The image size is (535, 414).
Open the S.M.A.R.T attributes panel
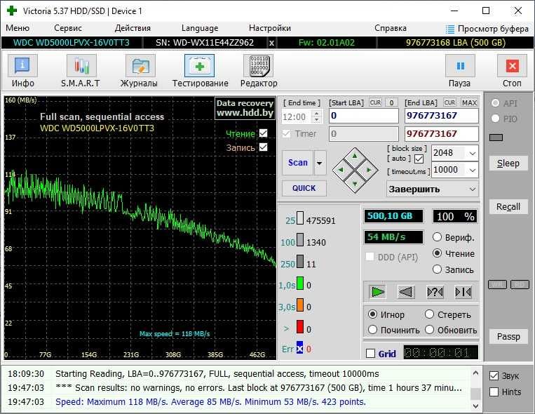coord(81,71)
